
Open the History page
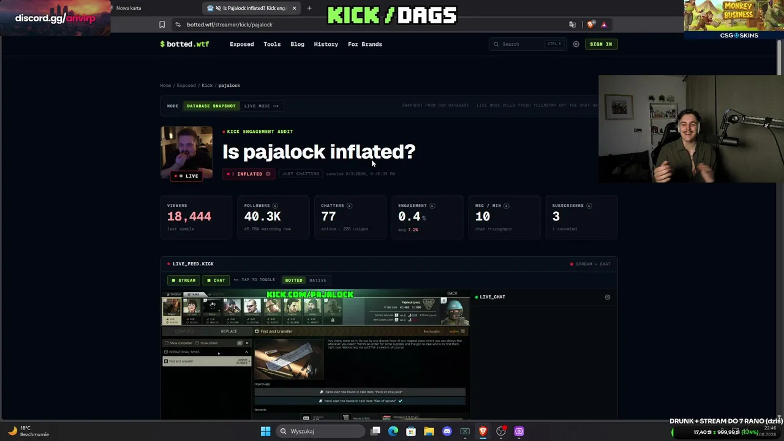click(x=326, y=44)
